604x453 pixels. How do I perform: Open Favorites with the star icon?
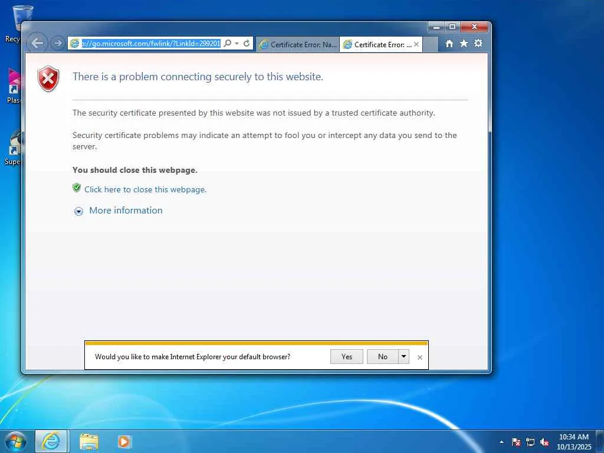pyautogui.click(x=464, y=43)
